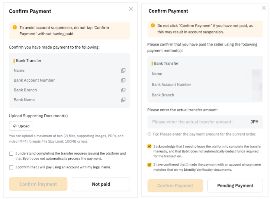The width and height of the screenshot is (270, 199).
Task: Uncheck 'I have confirmed that I made the payment'
Action: point(149,165)
